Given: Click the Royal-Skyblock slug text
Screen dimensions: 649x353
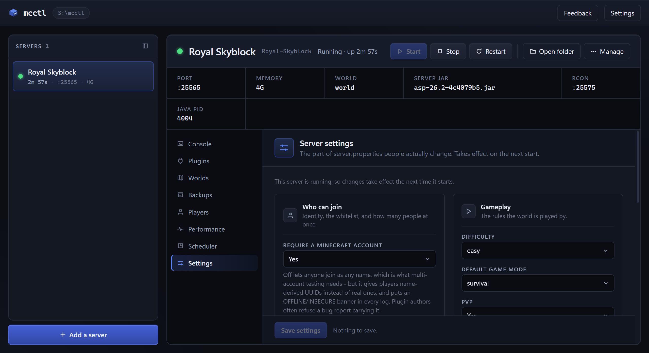Looking at the screenshot, I should (x=286, y=51).
